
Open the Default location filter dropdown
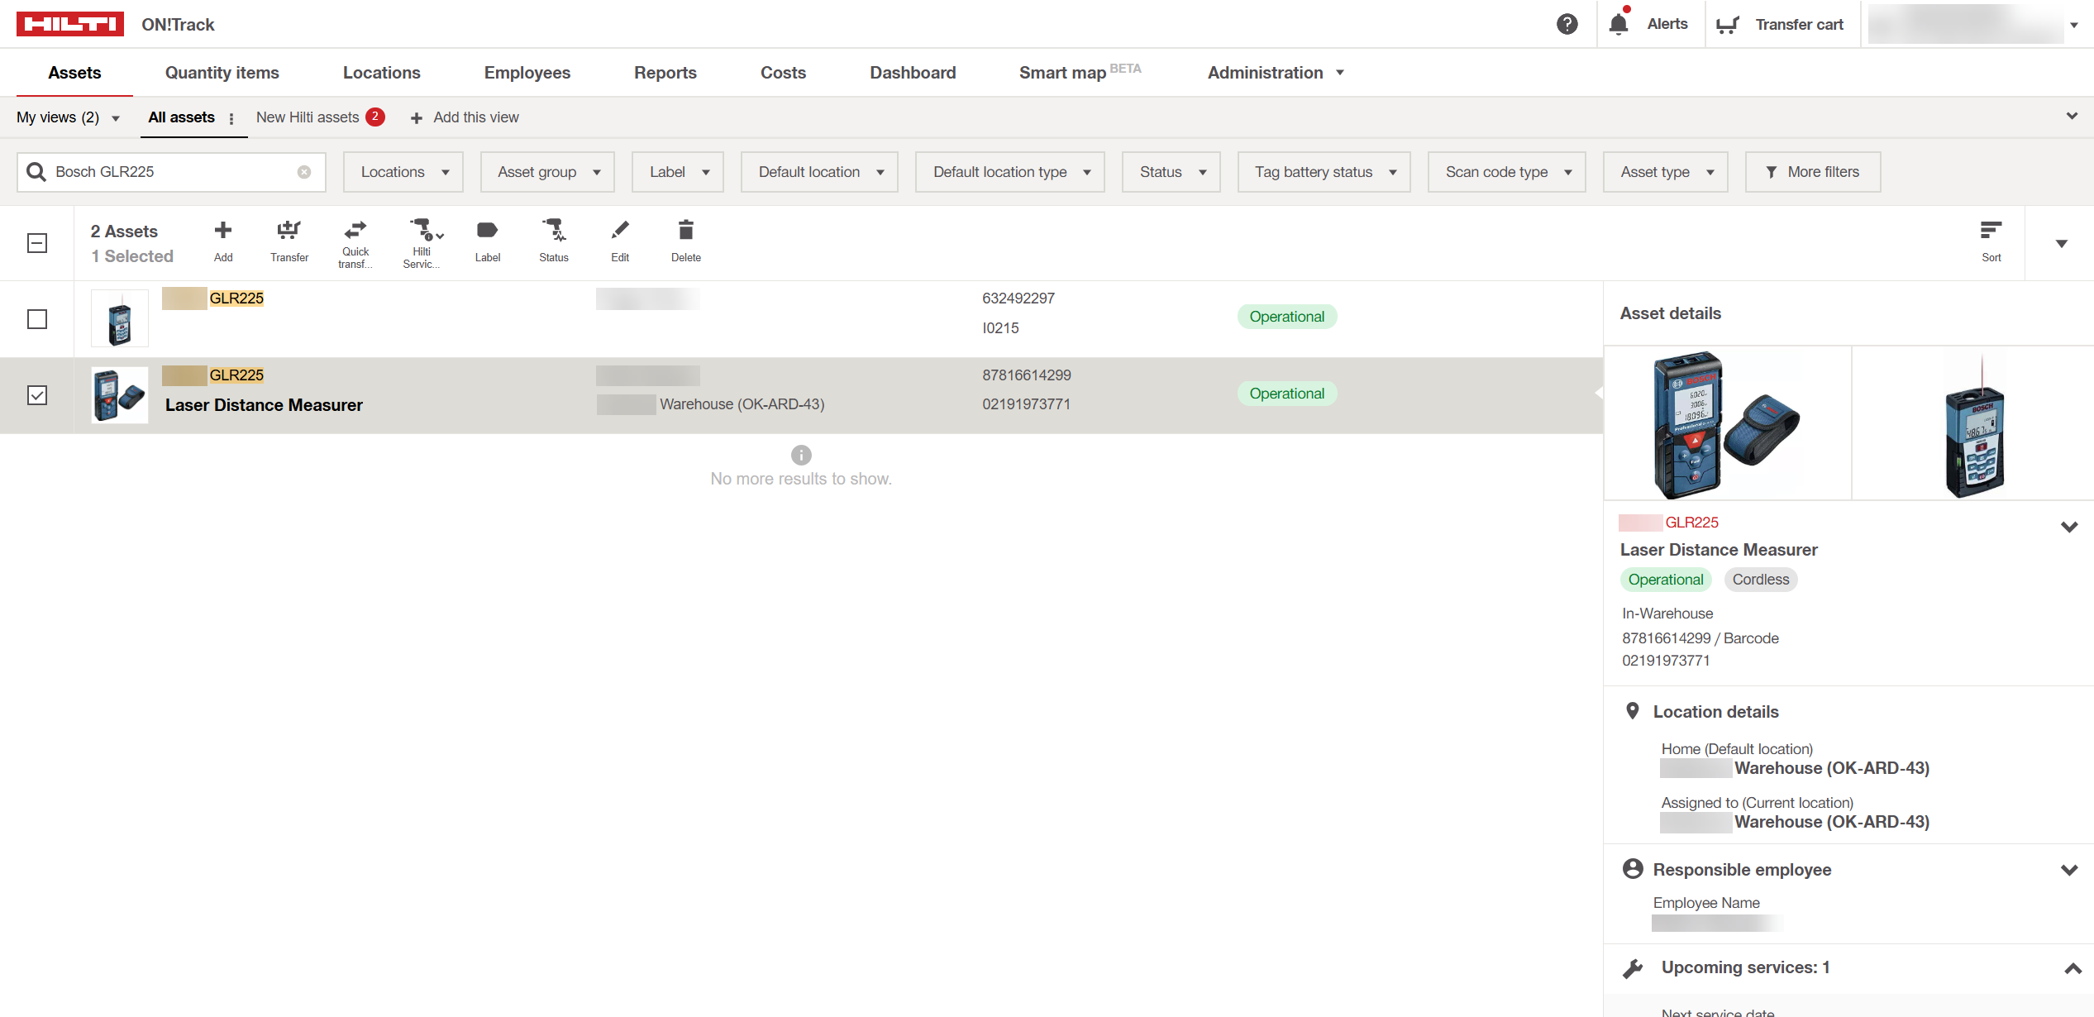819,172
